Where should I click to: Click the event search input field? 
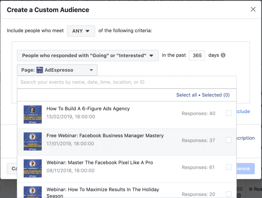[x=102, y=82]
